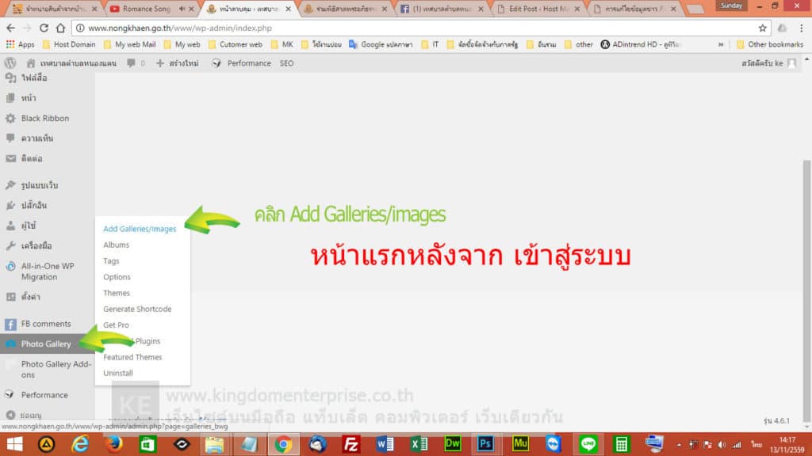The height and width of the screenshot is (456, 812).
Task: Select the Appearance (รูปแบบเว็บ) sidebar icon
Action: pos(12,184)
